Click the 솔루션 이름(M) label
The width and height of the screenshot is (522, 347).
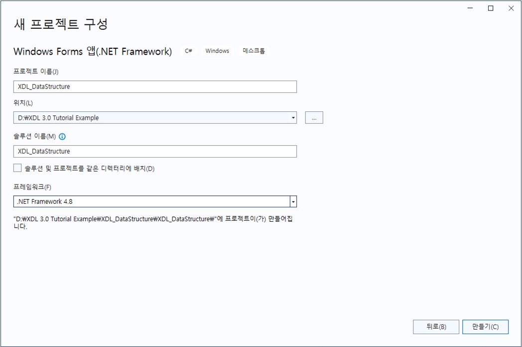(35, 136)
